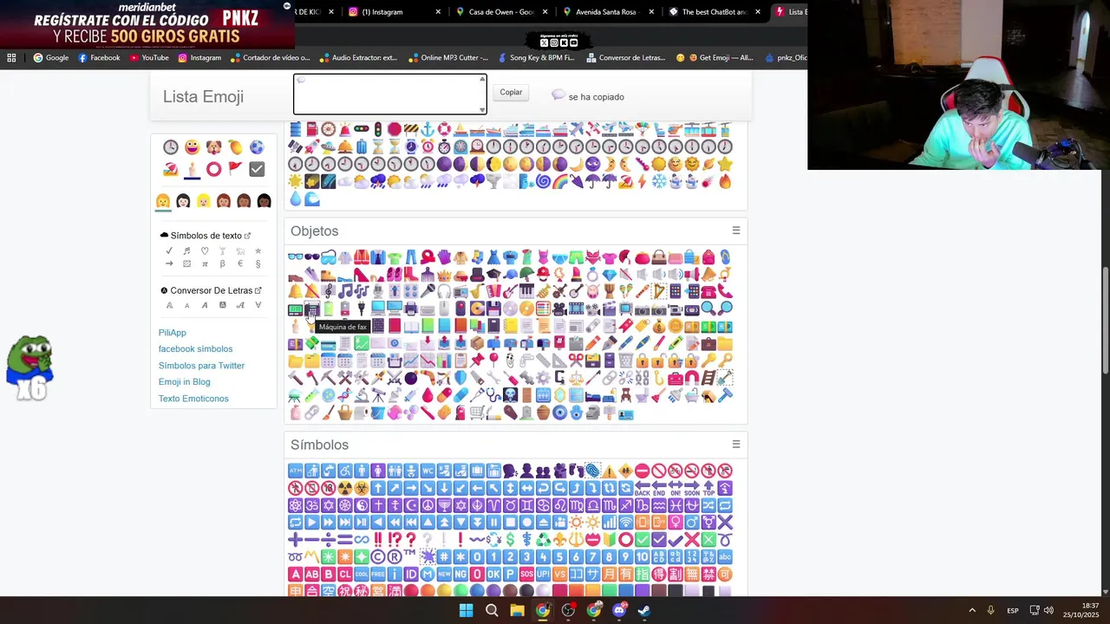Open the YouTube bookmark
1110x624 pixels.
(x=149, y=58)
